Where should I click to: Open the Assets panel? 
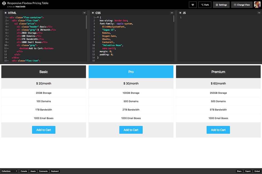[33, 171]
